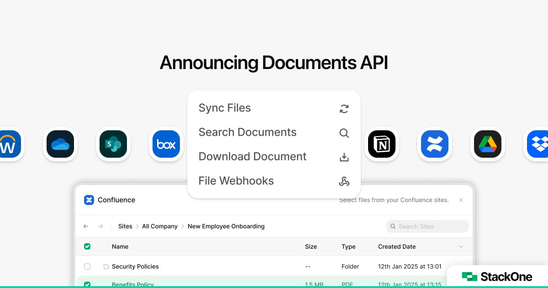548x288 pixels.
Task: Click Select files from your Confluence sites text
Action: click(x=394, y=200)
